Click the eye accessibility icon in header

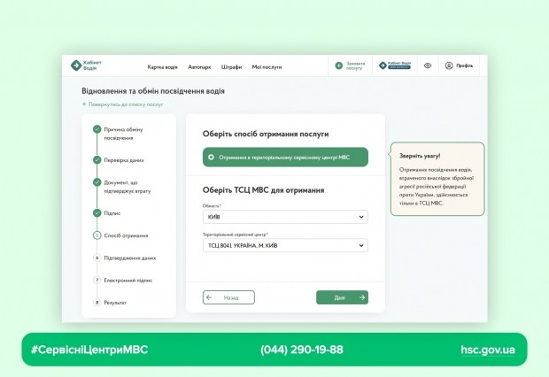pyautogui.click(x=428, y=65)
